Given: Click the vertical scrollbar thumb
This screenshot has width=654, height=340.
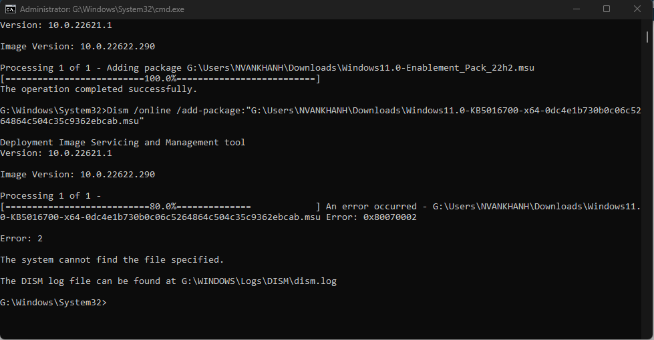Looking at the screenshot, I should 647,36.
